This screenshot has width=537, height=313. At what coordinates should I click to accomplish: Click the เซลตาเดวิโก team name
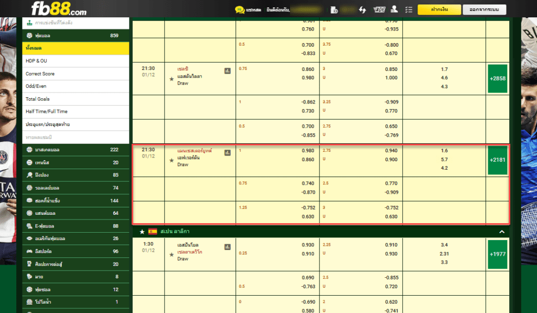(x=190, y=252)
